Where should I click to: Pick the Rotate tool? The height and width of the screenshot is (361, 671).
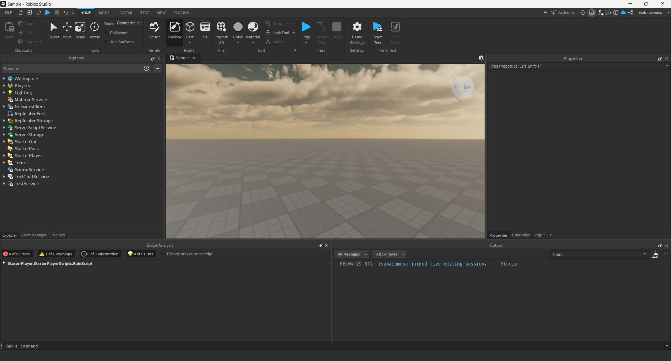coord(94,31)
